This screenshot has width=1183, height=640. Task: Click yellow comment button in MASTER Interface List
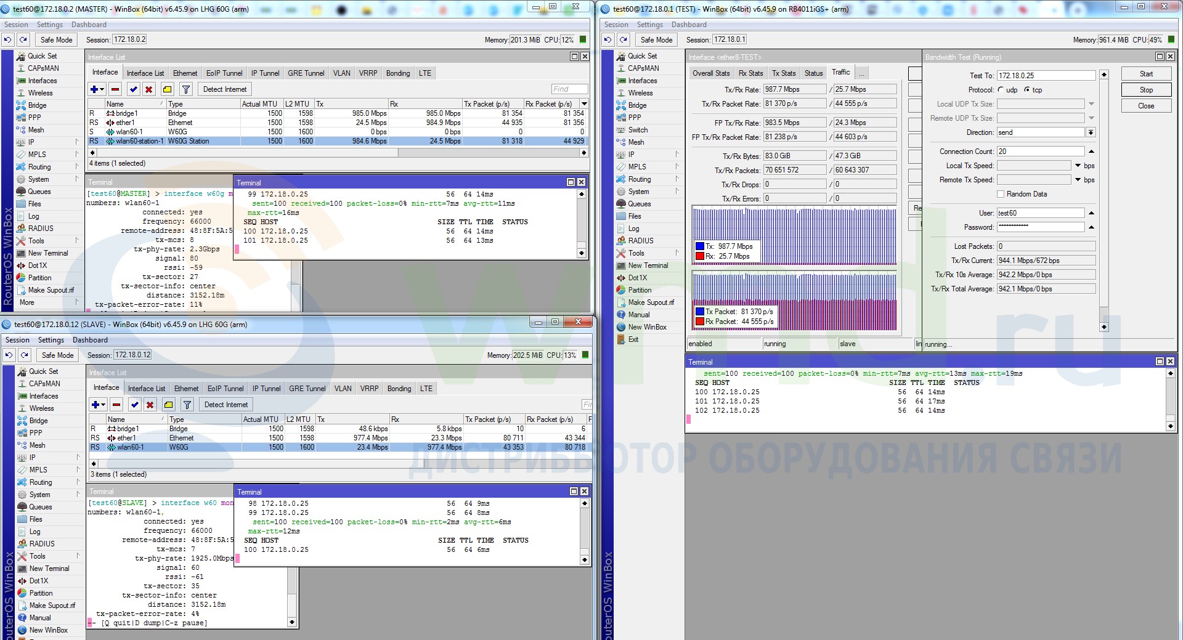pos(167,89)
